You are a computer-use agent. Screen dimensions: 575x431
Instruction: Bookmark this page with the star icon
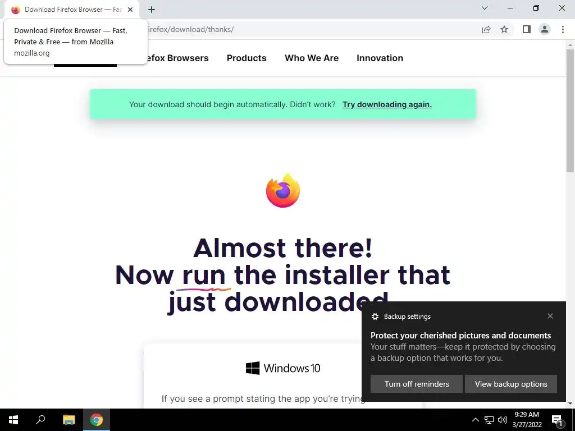pyautogui.click(x=505, y=29)
